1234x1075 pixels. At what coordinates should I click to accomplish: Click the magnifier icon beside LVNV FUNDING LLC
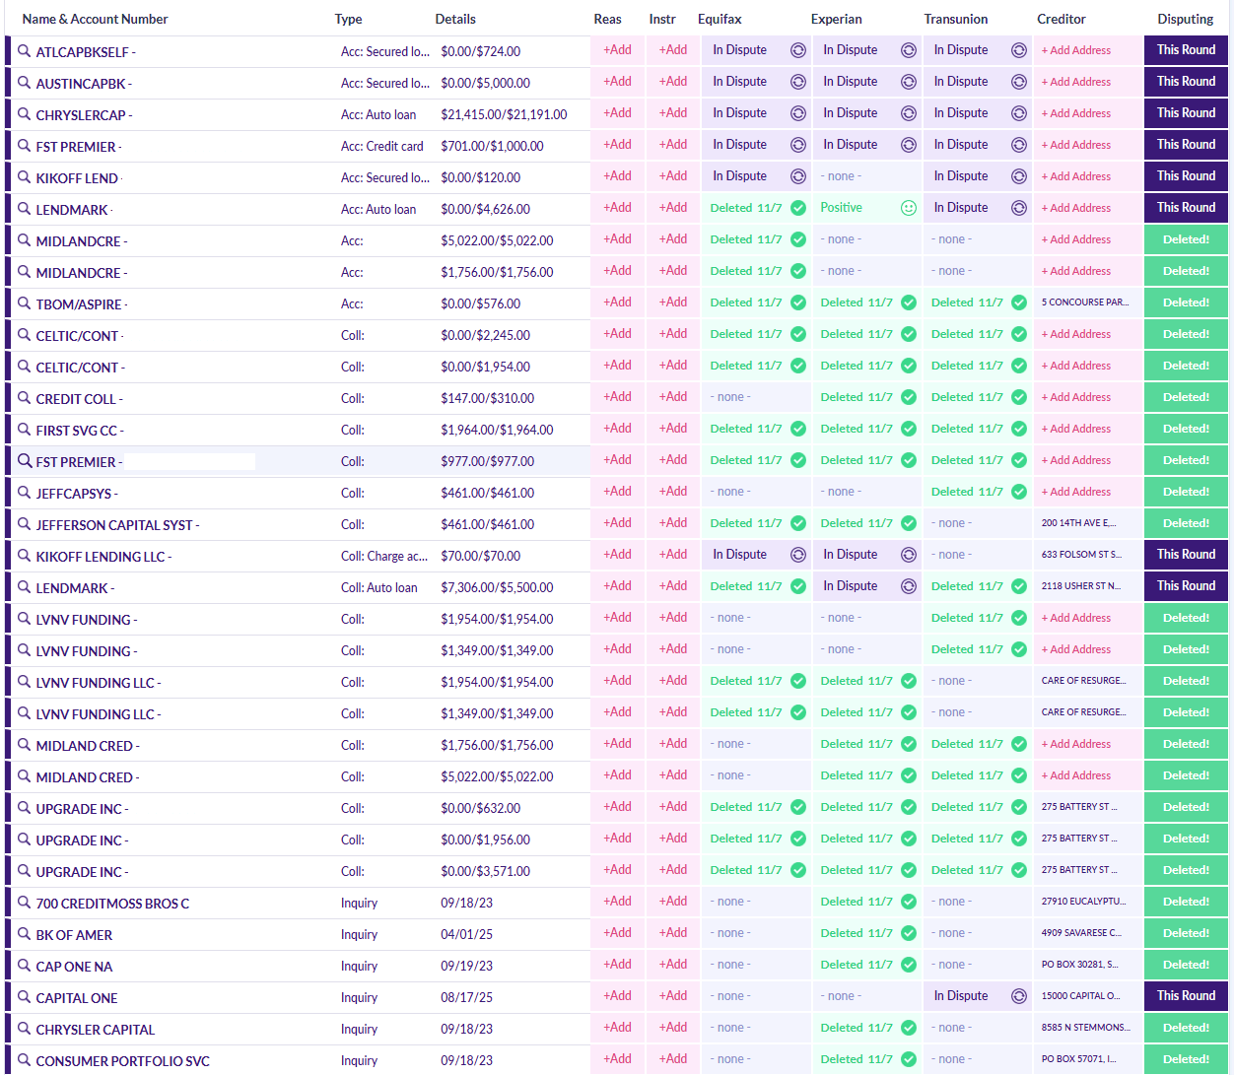pyautogui.click(x=24, y=681)
